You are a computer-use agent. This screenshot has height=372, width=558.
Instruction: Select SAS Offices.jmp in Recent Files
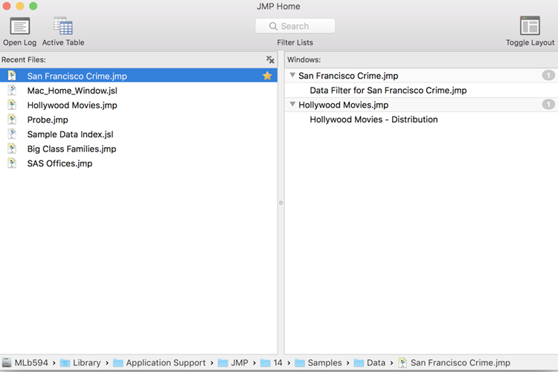point(138,163)
